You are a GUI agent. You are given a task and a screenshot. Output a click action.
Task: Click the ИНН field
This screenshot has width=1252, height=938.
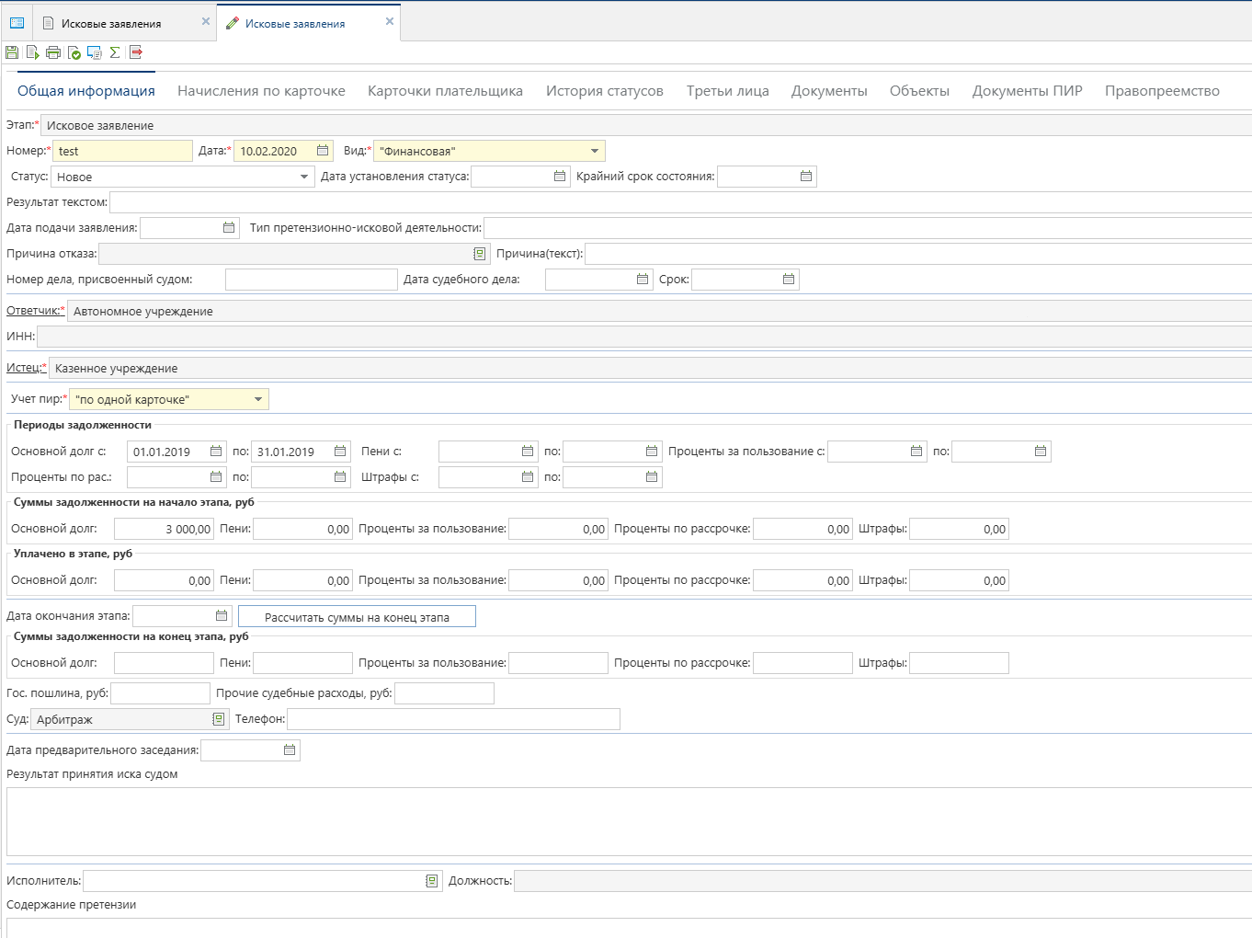pyautogui.click(x=644, y=337)
